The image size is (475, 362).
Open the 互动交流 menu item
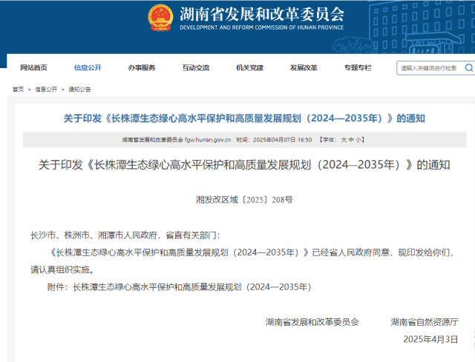pyautogui.click(x=196, y=67)
